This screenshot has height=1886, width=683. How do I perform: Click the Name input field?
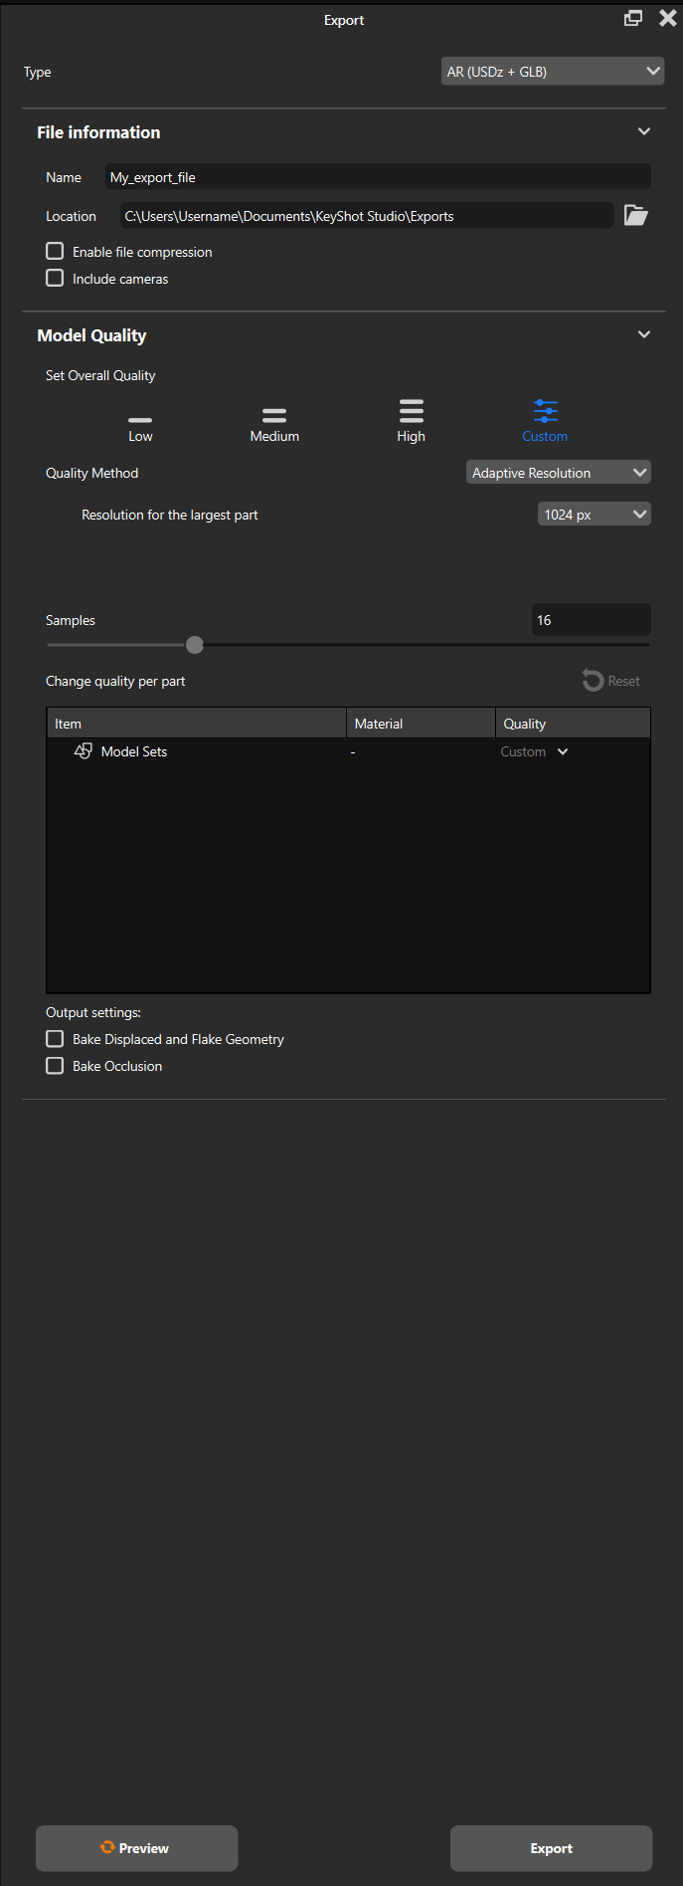[378, 177]
